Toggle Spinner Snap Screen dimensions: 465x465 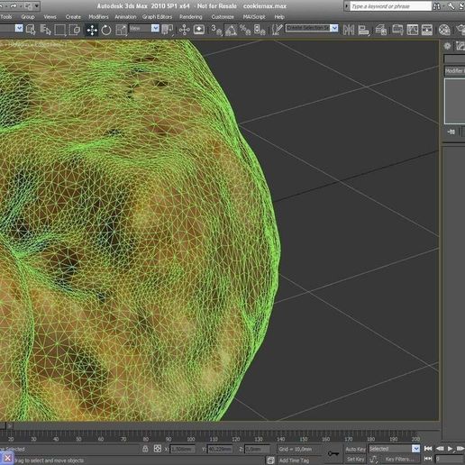[260, 30]
